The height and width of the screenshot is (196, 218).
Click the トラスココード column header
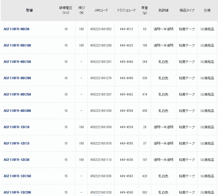pyautogui.click(x=126, y=10)
